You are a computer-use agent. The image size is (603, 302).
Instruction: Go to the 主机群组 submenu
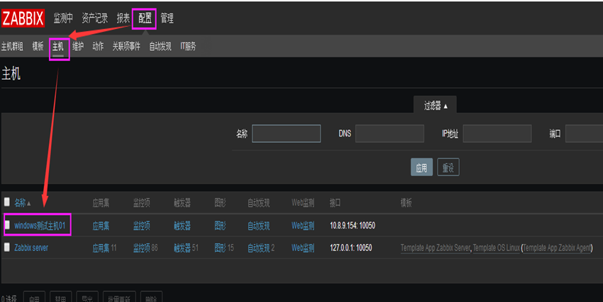coord(12,47)
